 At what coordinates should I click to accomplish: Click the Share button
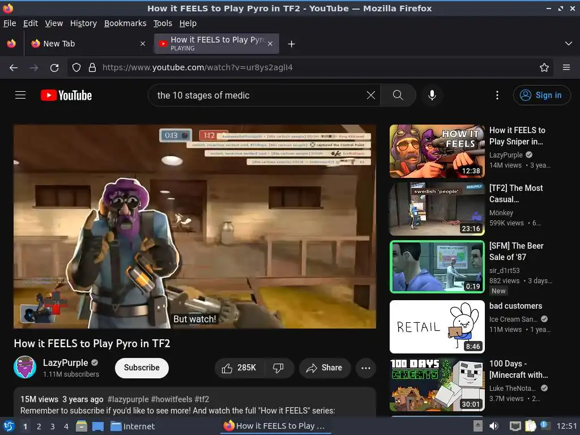tap(325, 368)
